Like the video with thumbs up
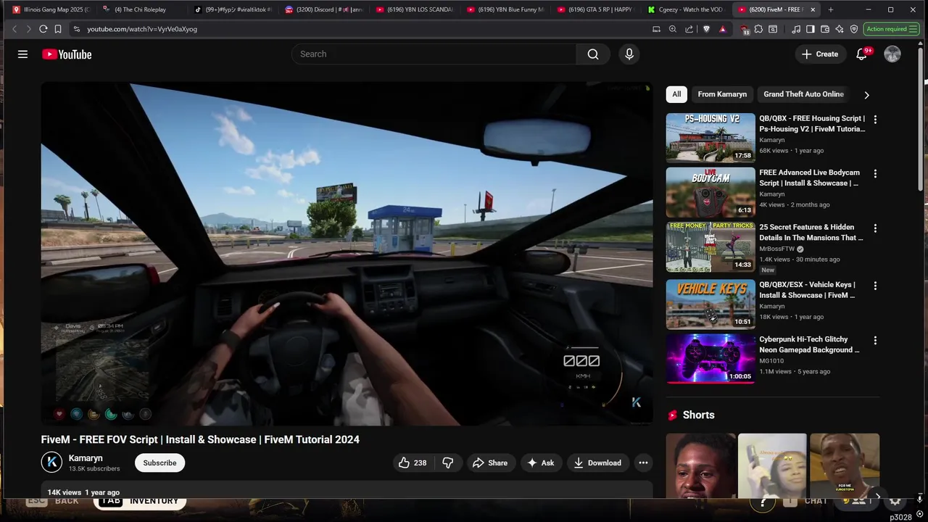This screenshot has width=928, height=522. tap(412, 463)
